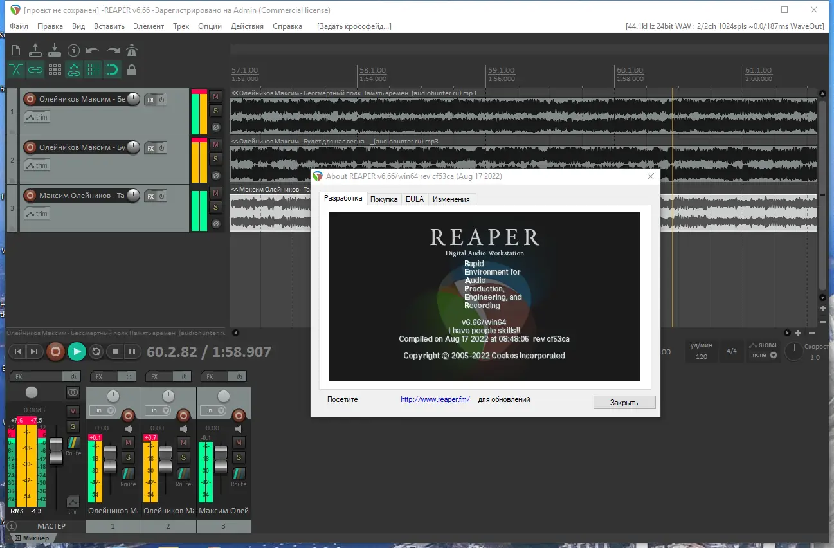The width and height of the screenshot is (834, 548).
Task: Open the EULA tab in About dialog
Action: 415,199
